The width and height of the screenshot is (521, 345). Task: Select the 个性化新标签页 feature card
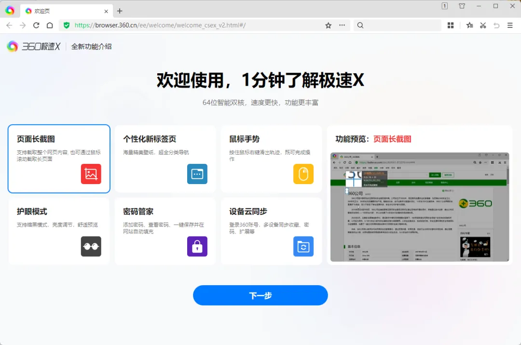tap(165, 159)
